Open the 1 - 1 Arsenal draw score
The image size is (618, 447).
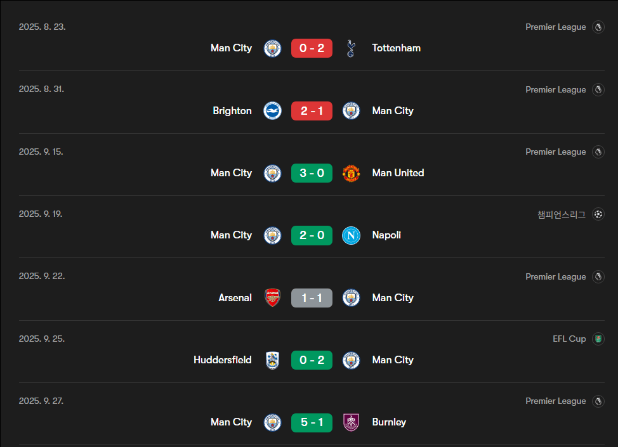coord(312,298)
